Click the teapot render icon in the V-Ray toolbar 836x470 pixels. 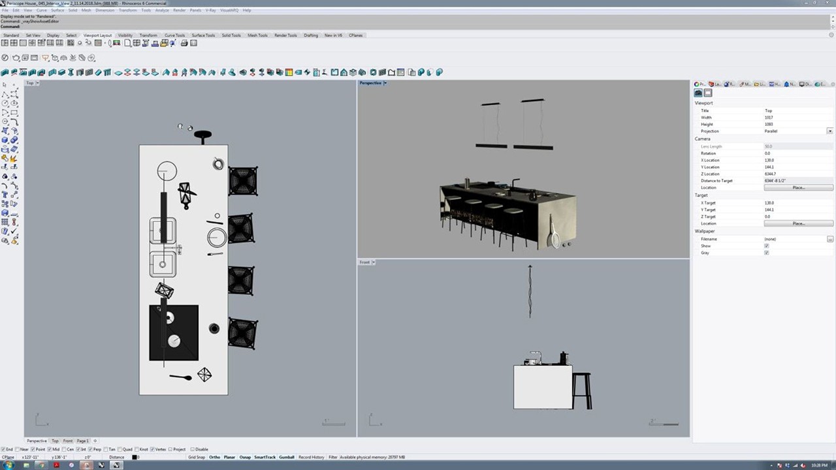tap(16, 57)
